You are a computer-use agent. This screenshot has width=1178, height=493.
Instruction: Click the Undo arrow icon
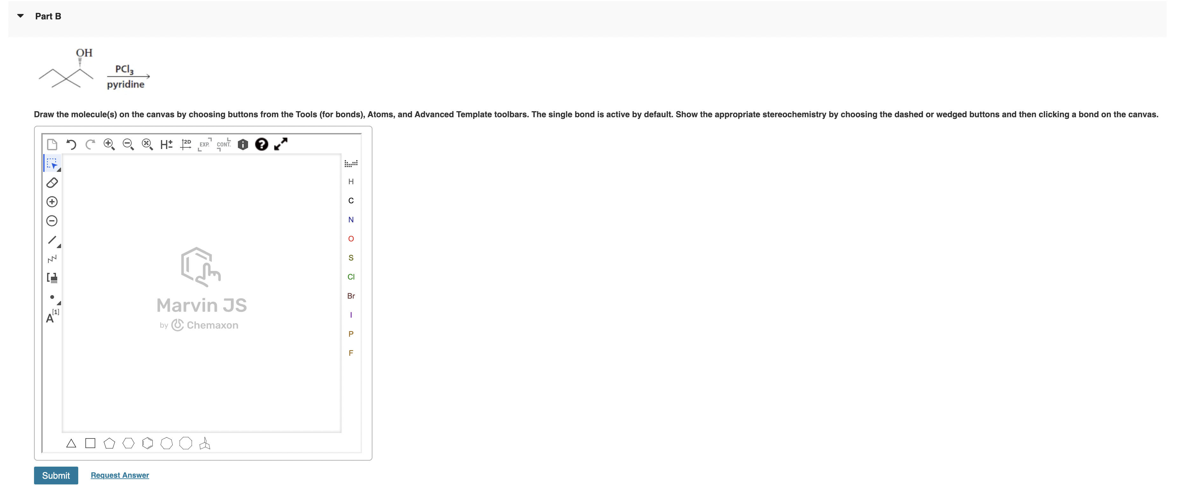(x=71, y=145)
